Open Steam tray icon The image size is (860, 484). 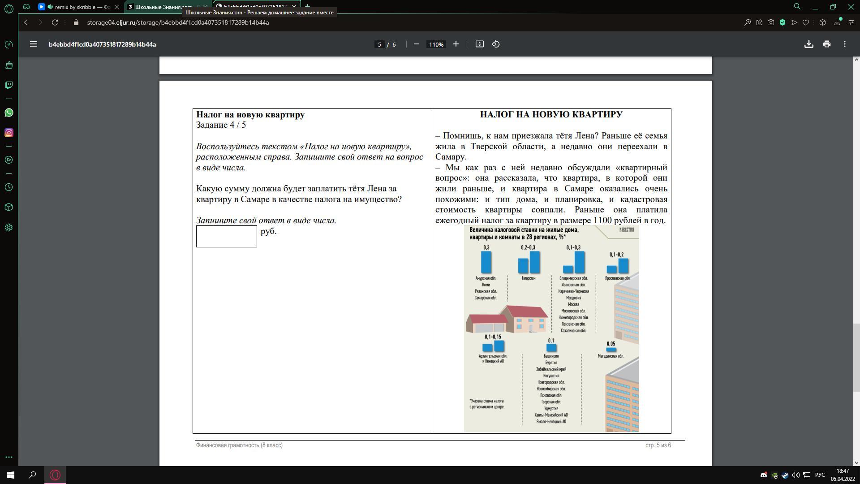785,475
